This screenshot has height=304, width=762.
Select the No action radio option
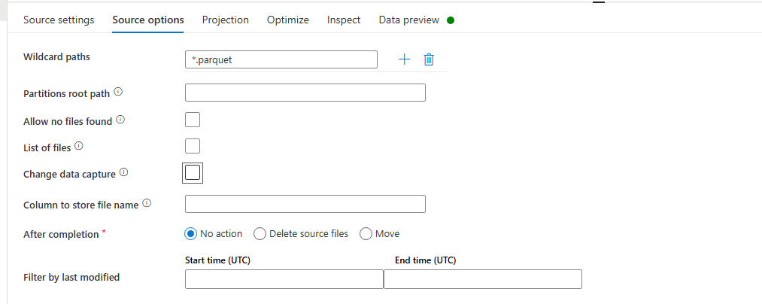191,234
